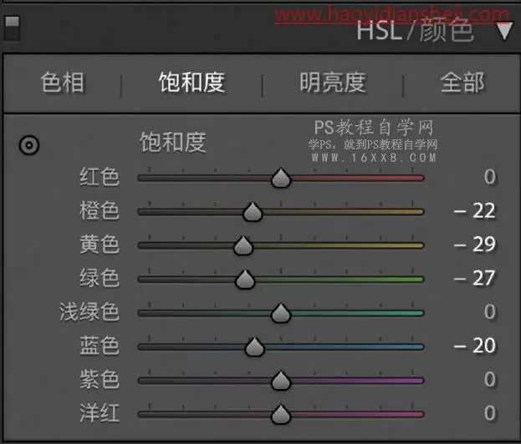
Task: Click the HSL/颜色 panel title
Action: (415, 30)
